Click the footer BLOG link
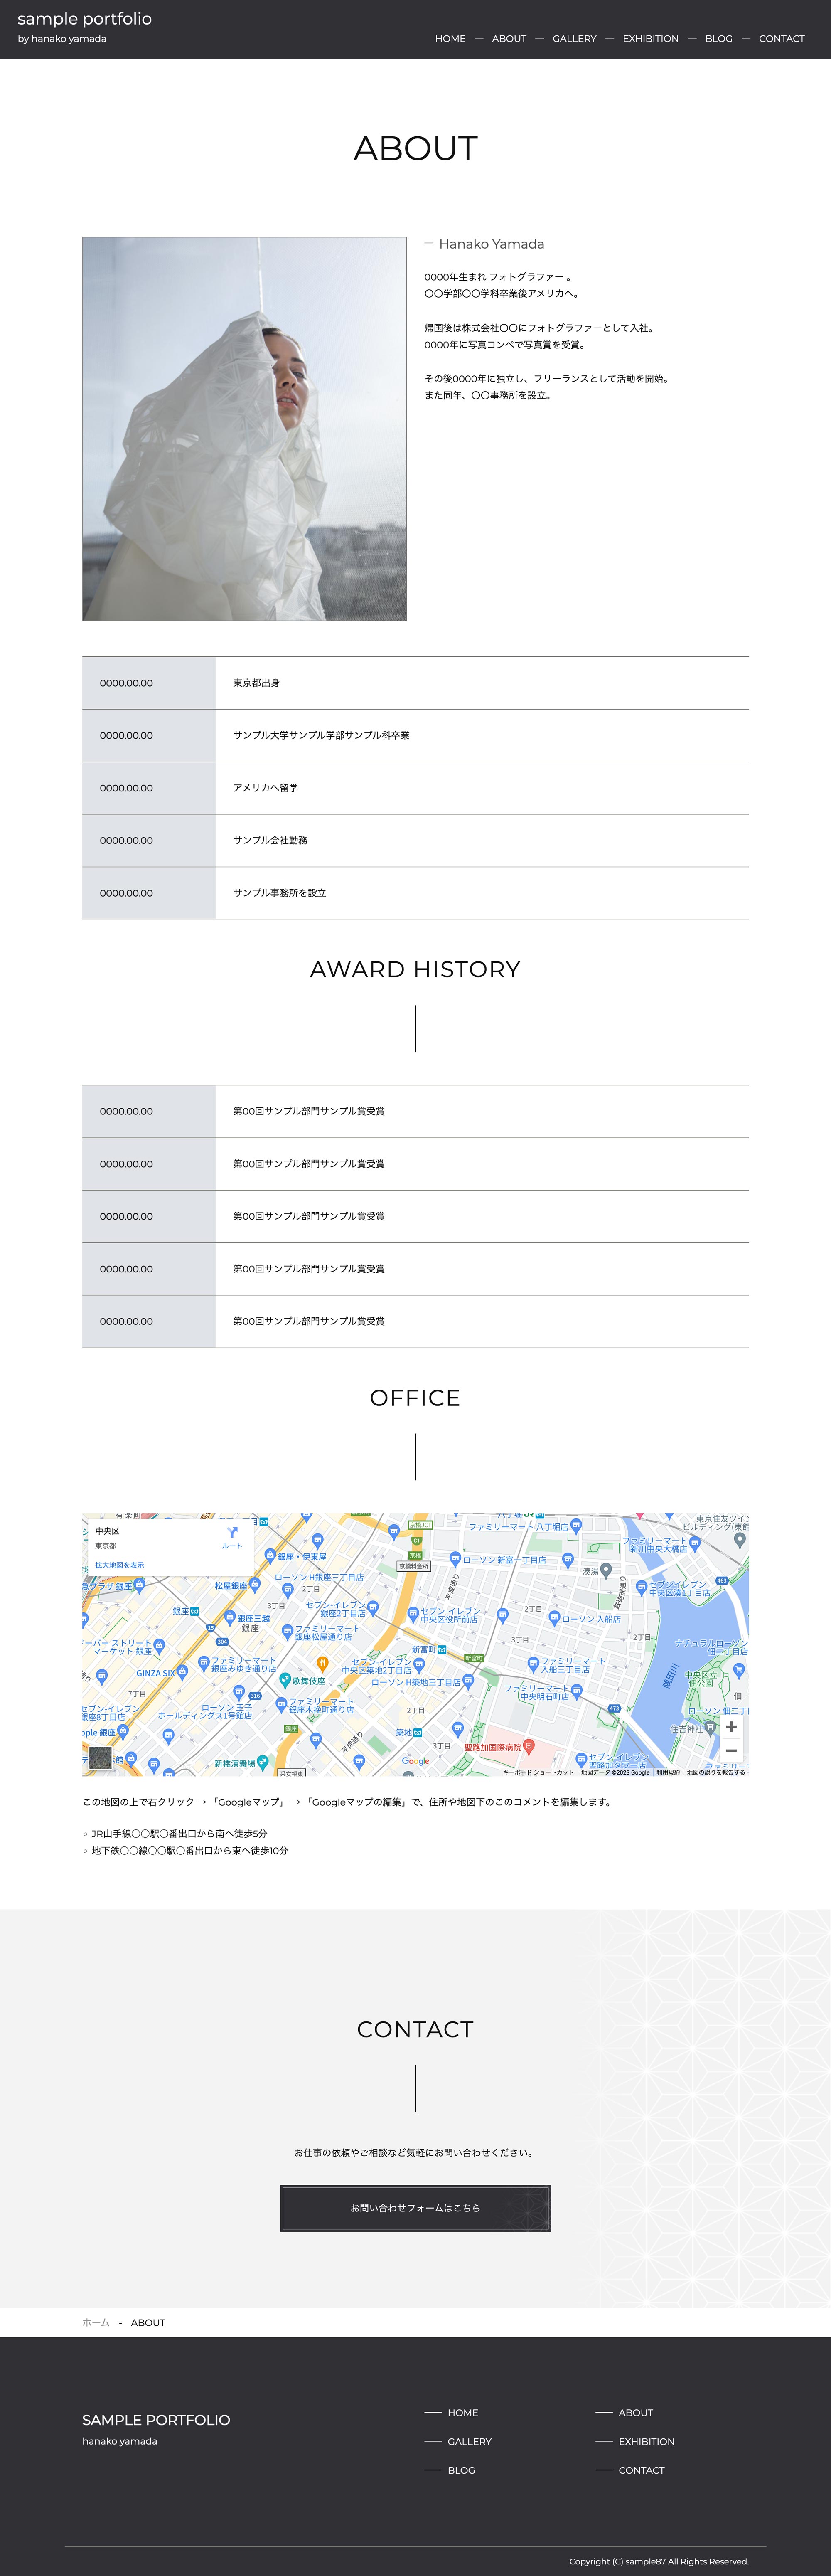The image size is (831, 2576). click(x=461, y=2470)
